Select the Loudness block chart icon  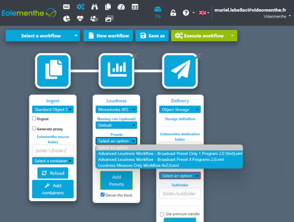click(x=116, y=71)
